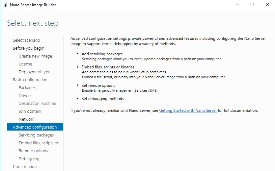Open the License step
Image resolution: width=275 pixels, height=171 pixels.
pyautogui.click(x=25, y=64)
